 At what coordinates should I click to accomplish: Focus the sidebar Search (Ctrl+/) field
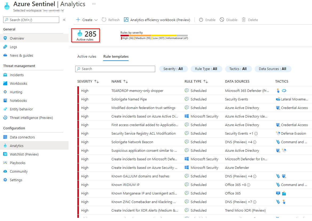click(x=31, y=20)
